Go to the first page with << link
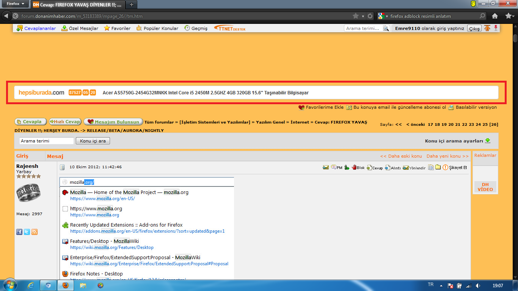The width and height of the screenshot is (518, 291). pyautogui.click(x=399, y=124)
